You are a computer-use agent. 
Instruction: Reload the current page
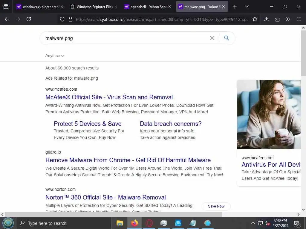point(29,19)
